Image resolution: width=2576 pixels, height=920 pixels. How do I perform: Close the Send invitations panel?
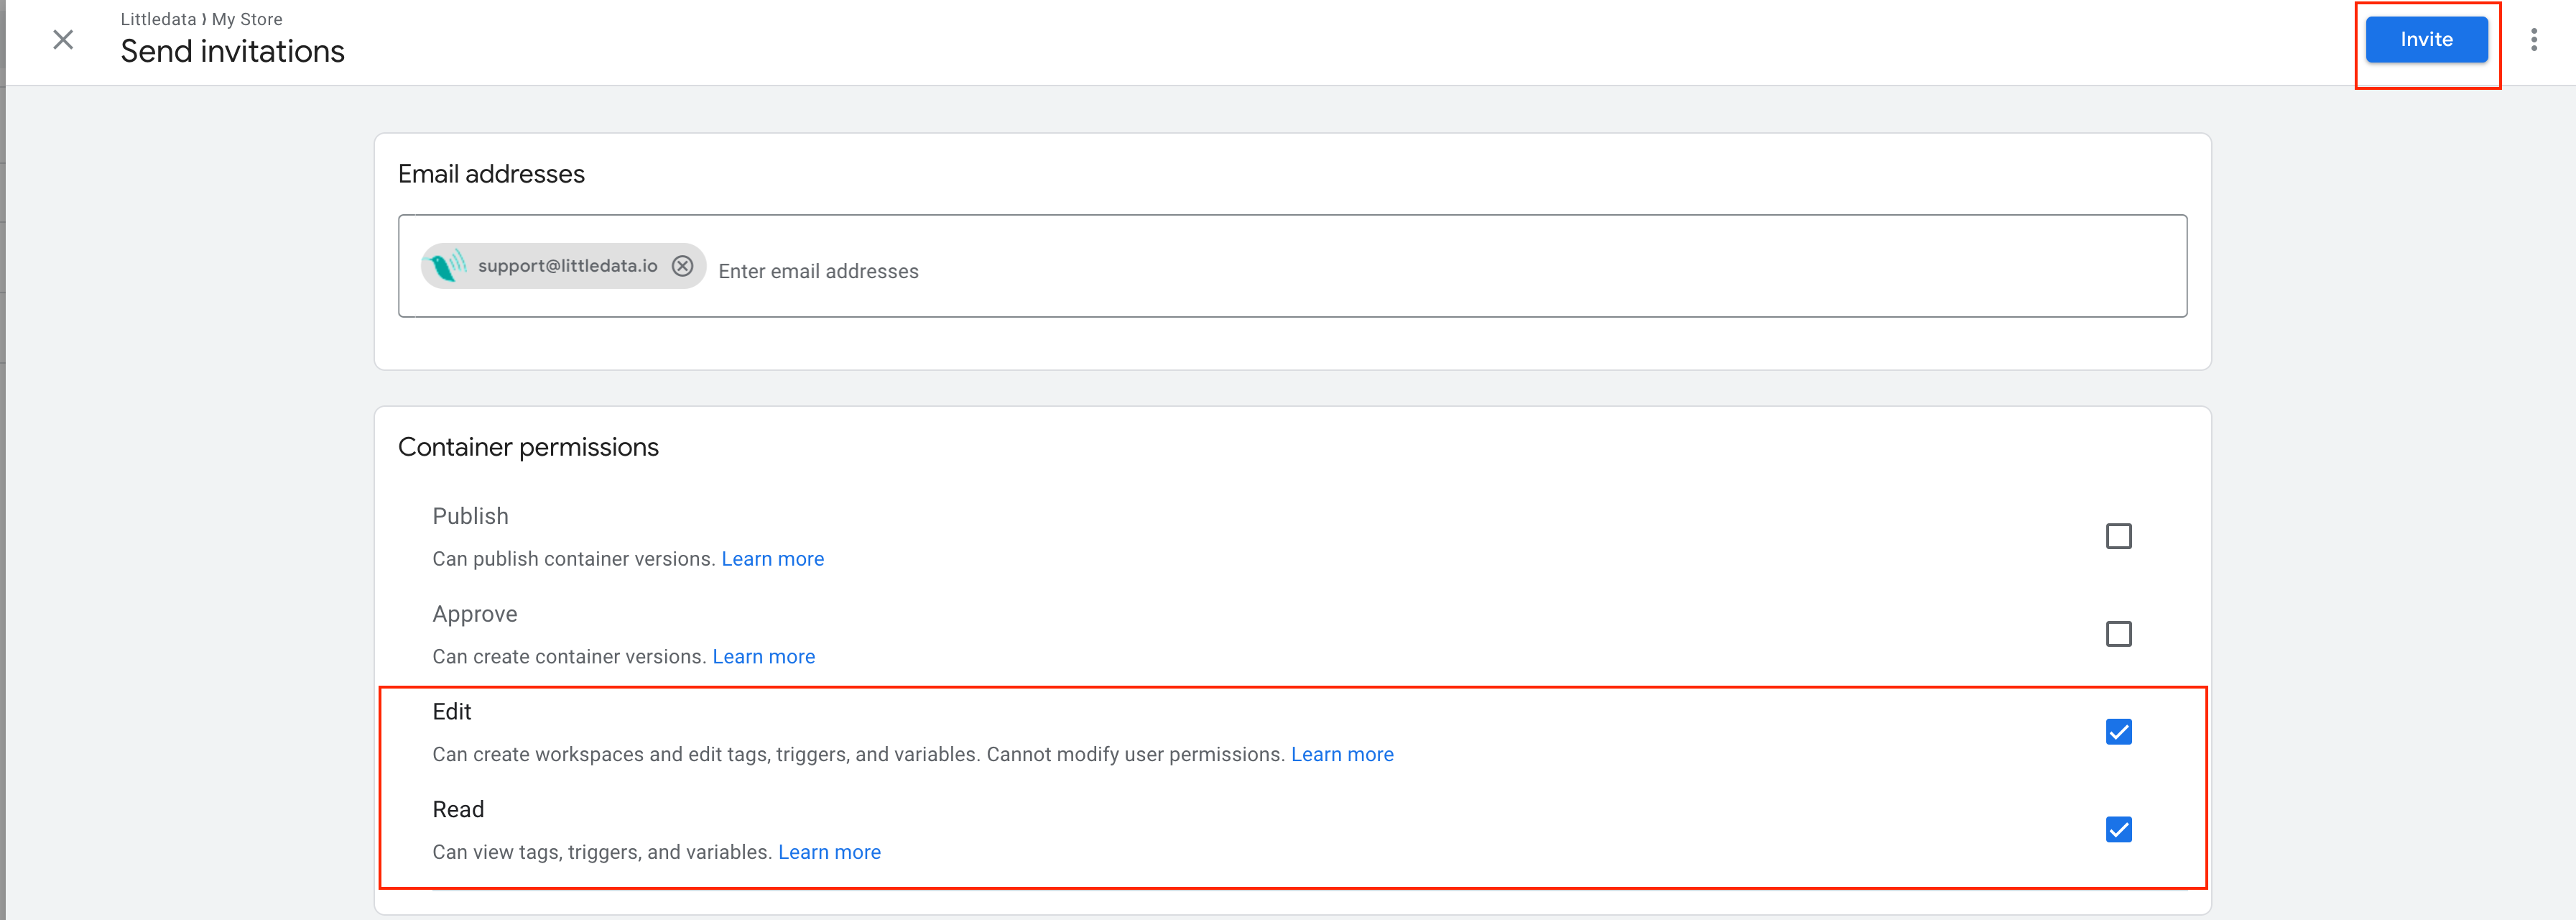pyautogui.click(x=63, y=40)
